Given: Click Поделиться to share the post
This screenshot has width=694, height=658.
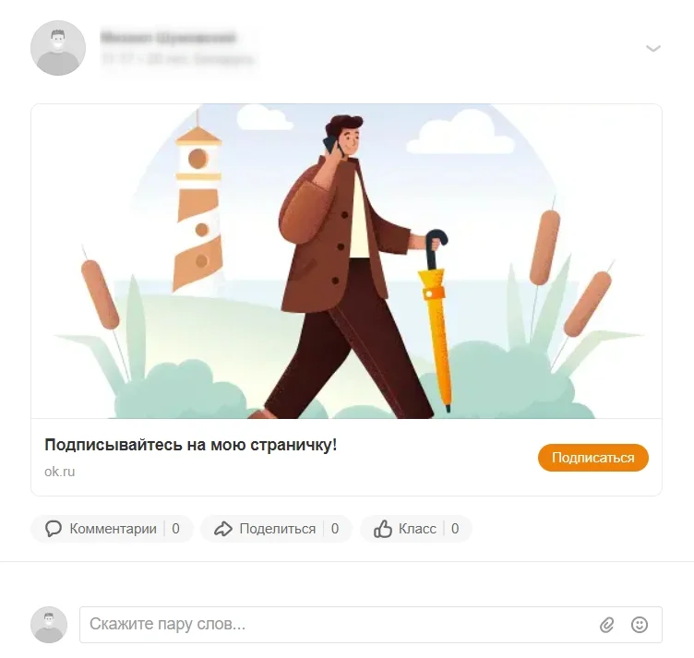Looking at the screenshot, I should click(277, 529).
